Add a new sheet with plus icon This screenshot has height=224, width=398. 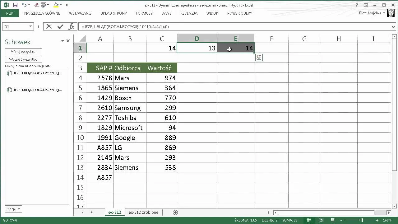[175, 212]
